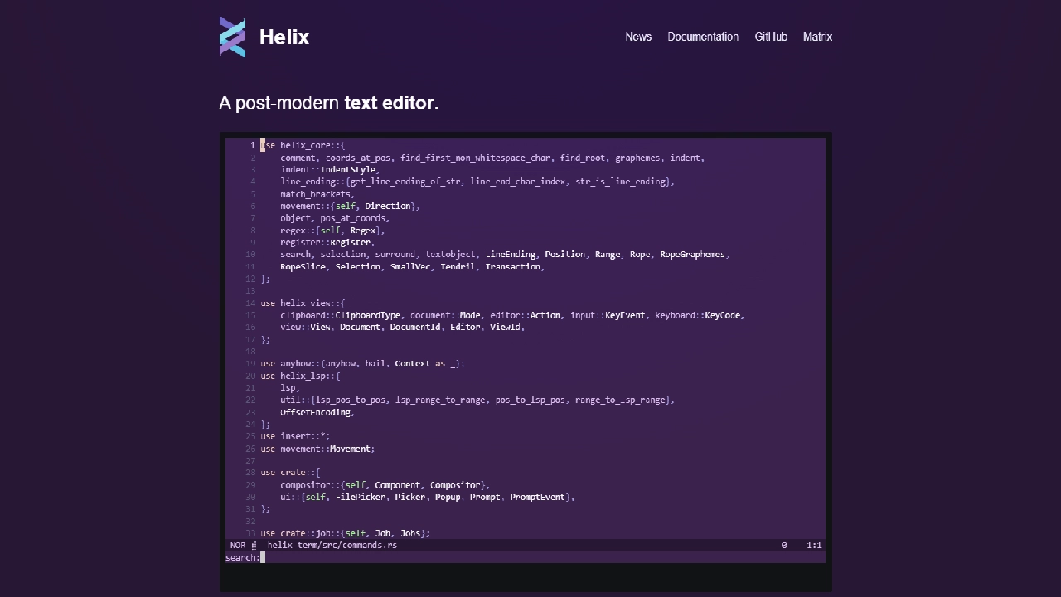The width and height of the screenshot is (1061, 597).
Task: Open the Matrix link
Action: coord(817,36)
